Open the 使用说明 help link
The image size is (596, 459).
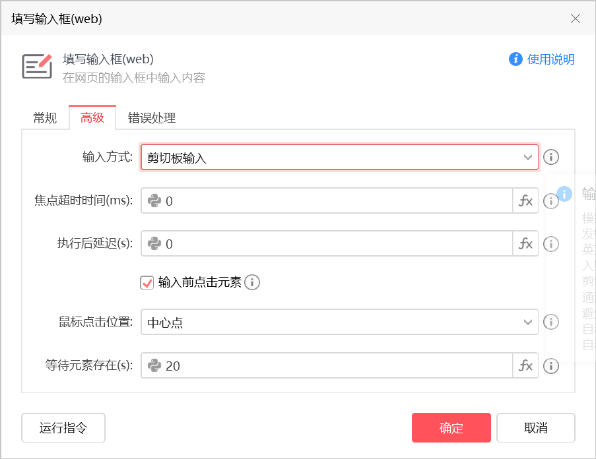tap(542, 59)
